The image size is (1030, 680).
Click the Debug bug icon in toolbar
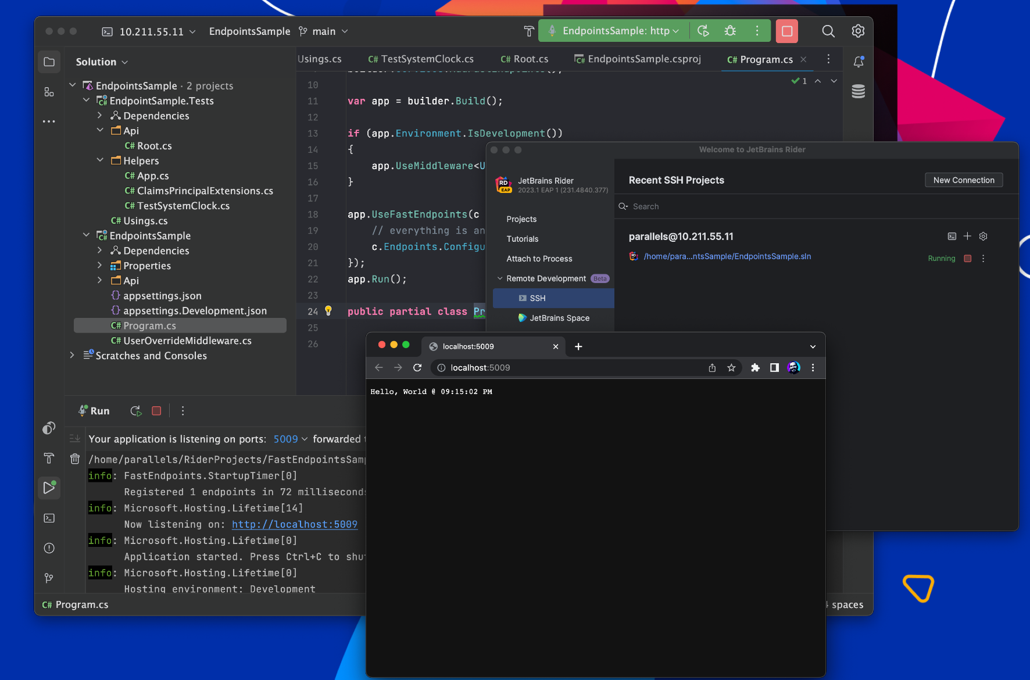[730, 31]
